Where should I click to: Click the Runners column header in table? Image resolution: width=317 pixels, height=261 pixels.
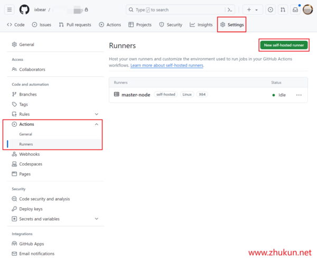tap(120, 82)
